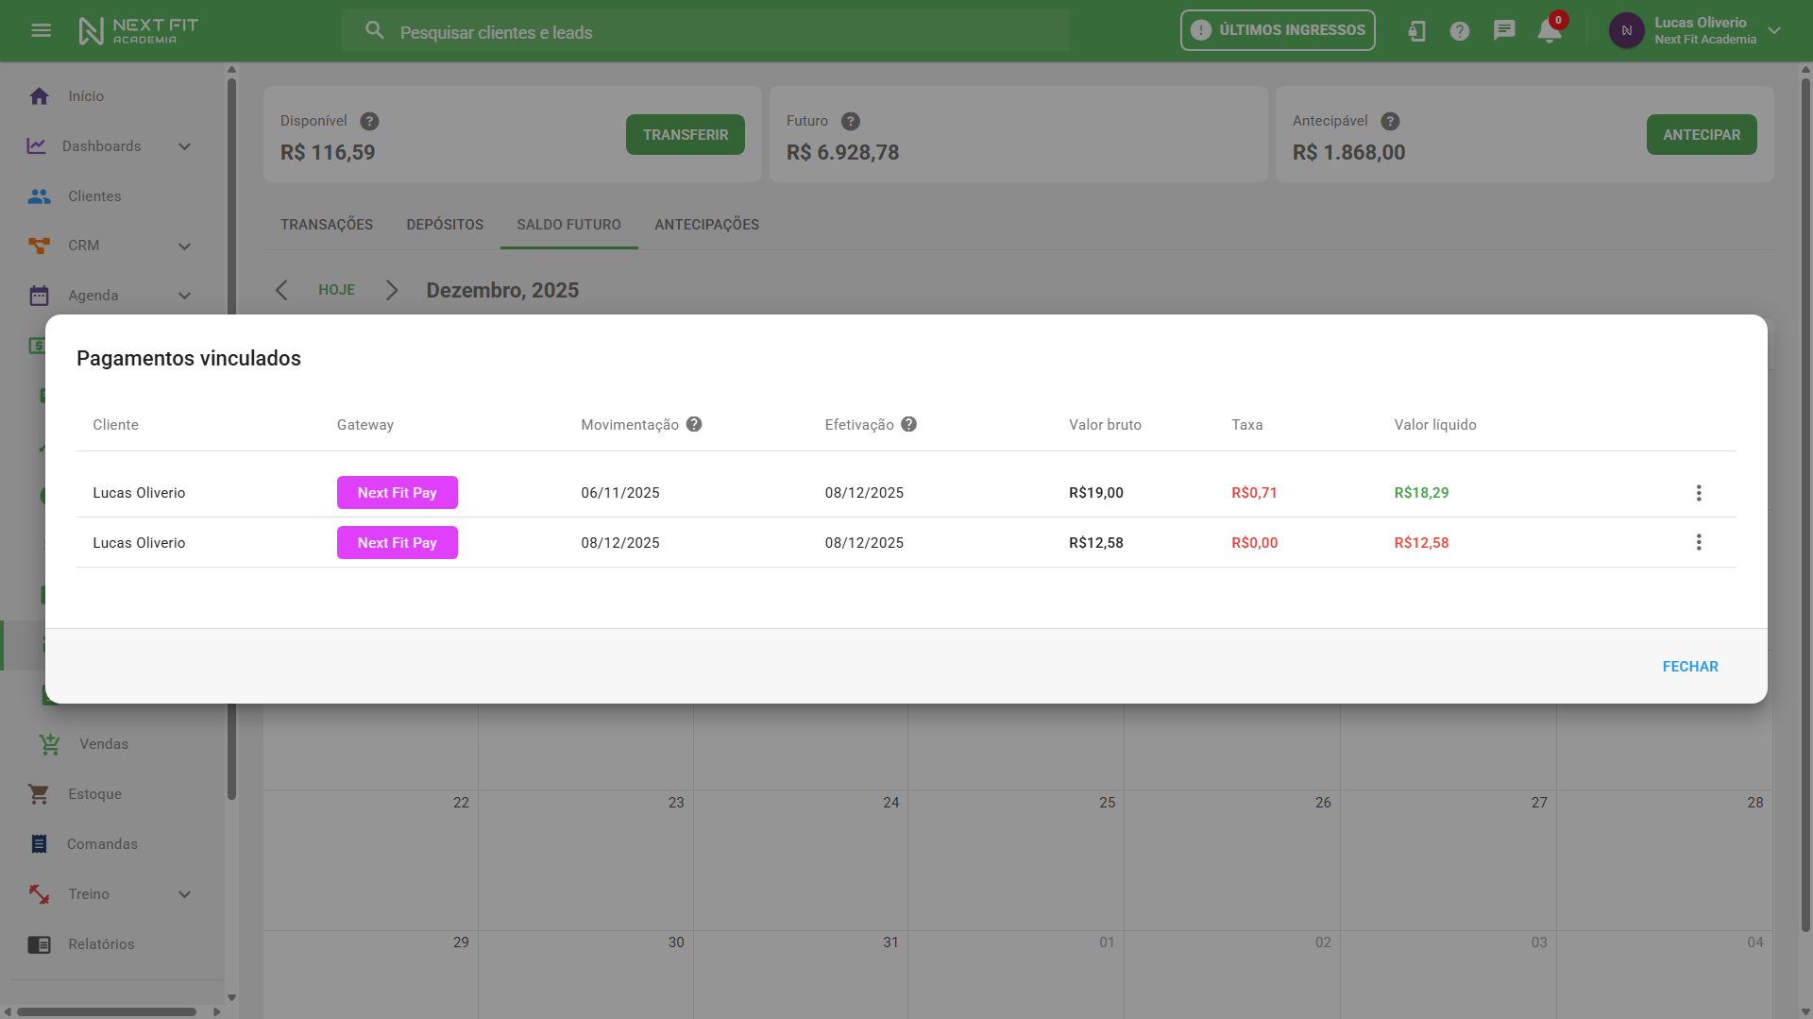Click the CRM funnel icon
Screen dimensions: 1813x1019
39,246
